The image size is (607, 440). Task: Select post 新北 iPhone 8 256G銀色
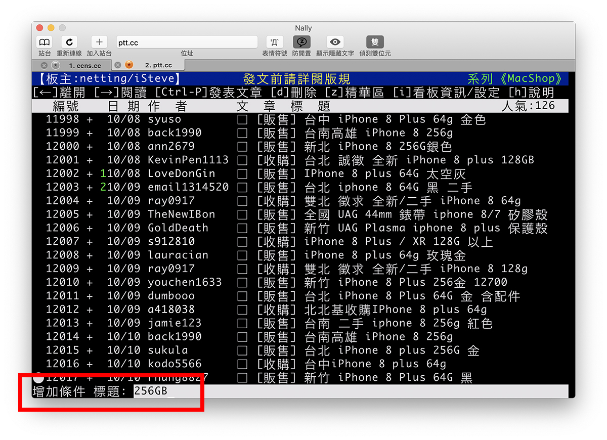click(x=300, y=147)
